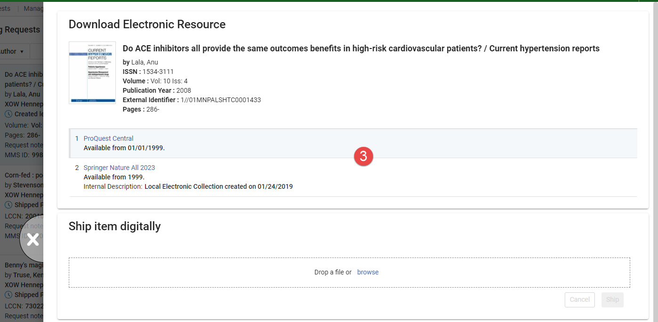658x322 pixels.
Task: Click the browse link to select file
Action: [368, 272]
